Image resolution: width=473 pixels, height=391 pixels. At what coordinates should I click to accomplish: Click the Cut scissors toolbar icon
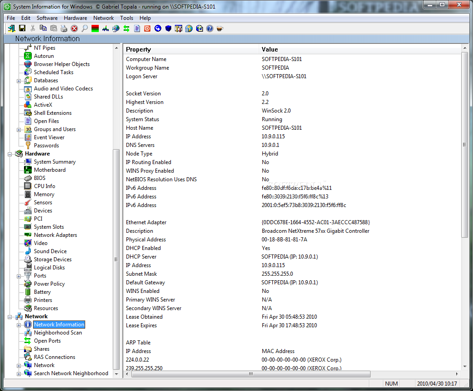tap(33, 28)
